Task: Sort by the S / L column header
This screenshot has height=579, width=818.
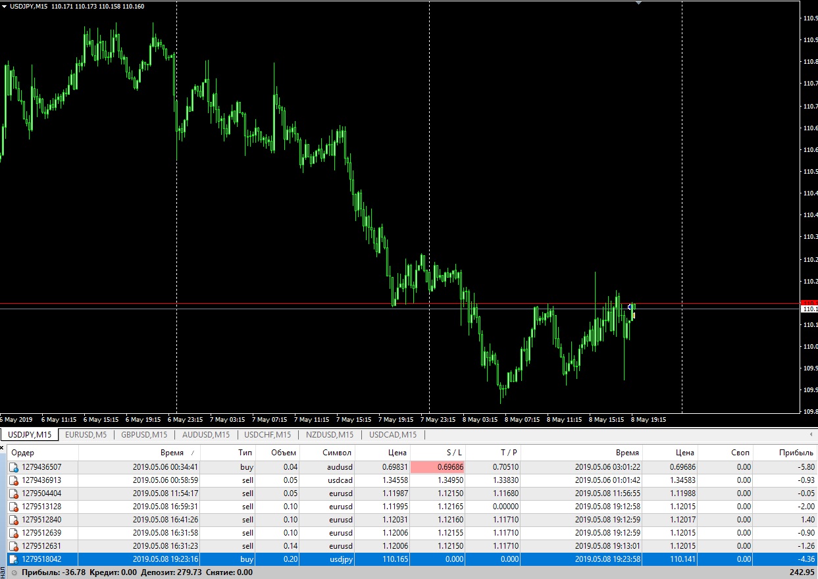Action: coord(437,453)
